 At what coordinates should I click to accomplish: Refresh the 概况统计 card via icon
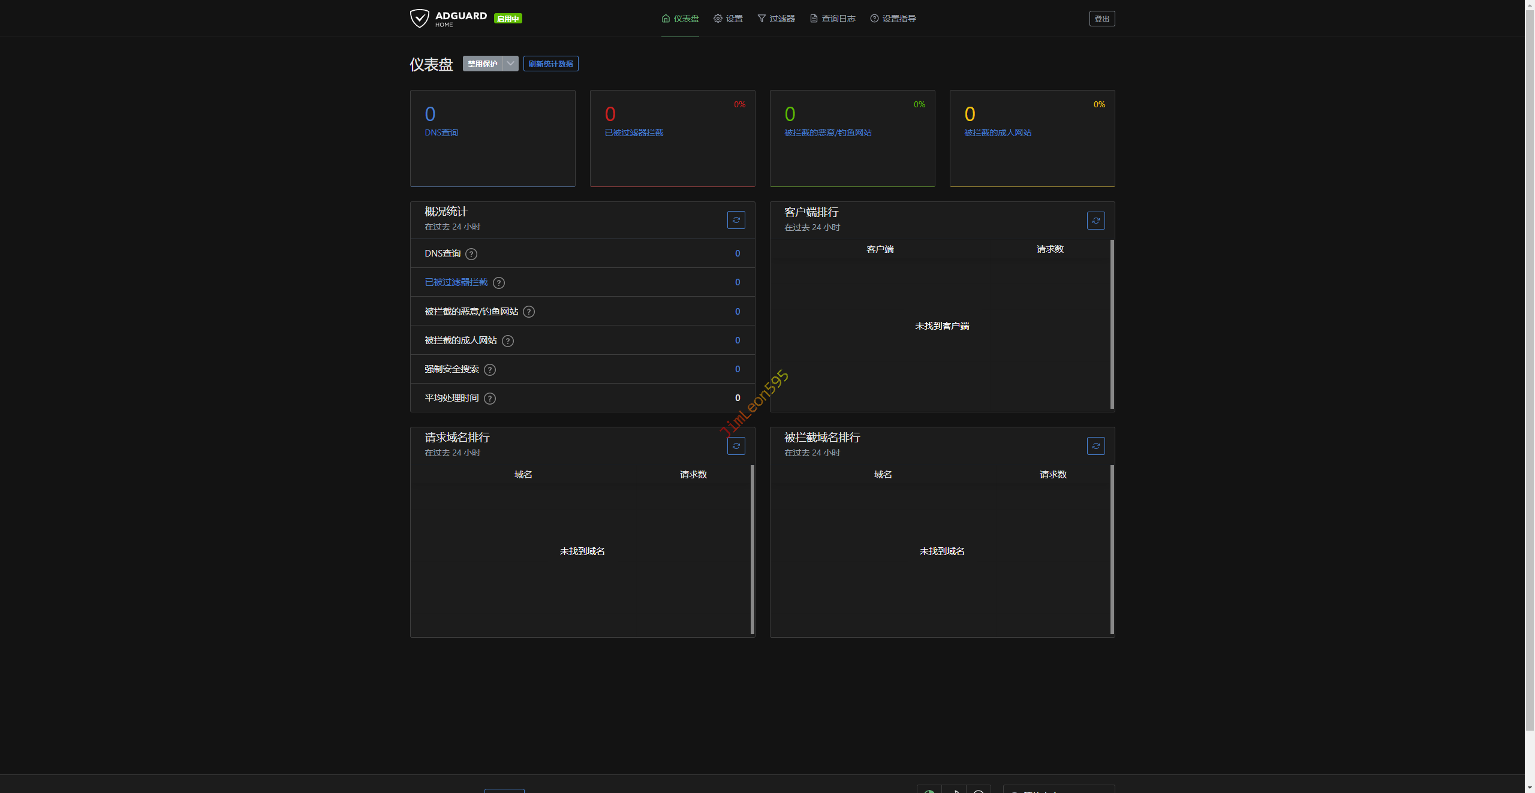[x=736, y=220]
